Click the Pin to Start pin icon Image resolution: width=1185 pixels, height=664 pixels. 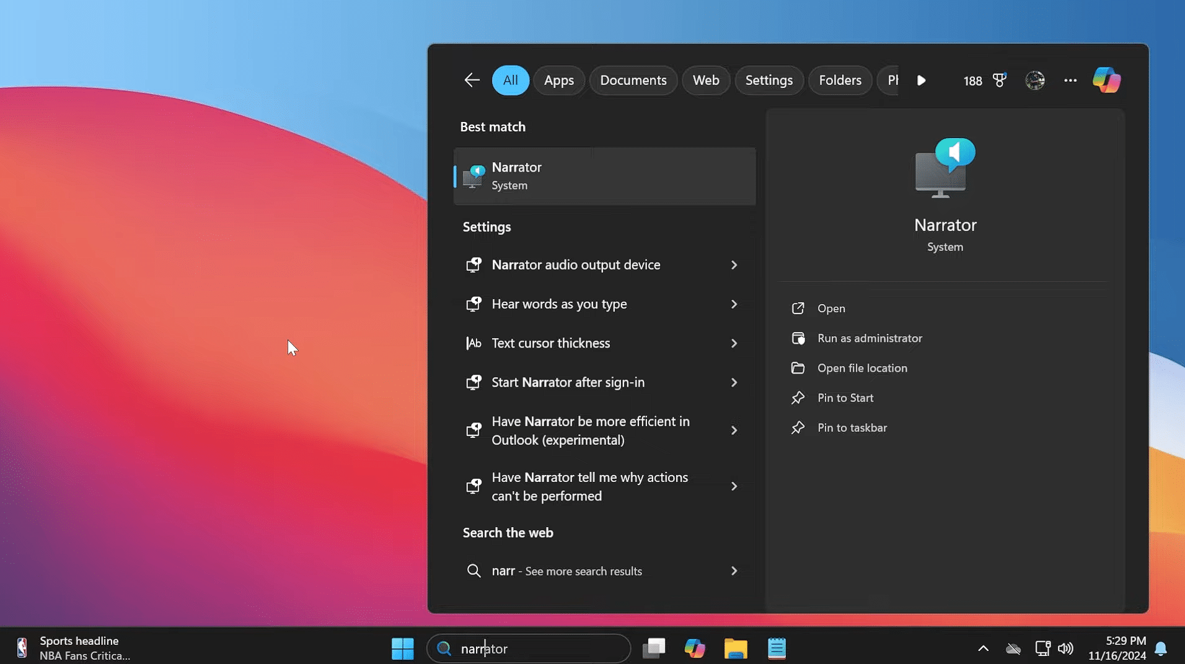(798, 398)
